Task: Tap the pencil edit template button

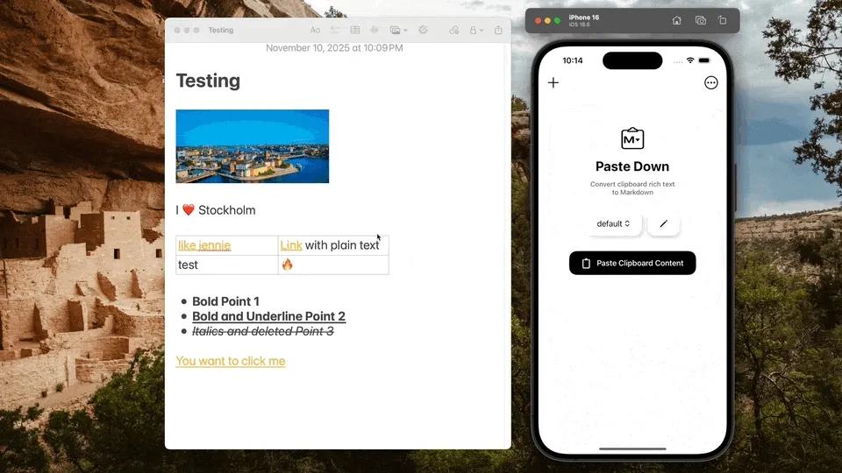Action: [663, 223]
